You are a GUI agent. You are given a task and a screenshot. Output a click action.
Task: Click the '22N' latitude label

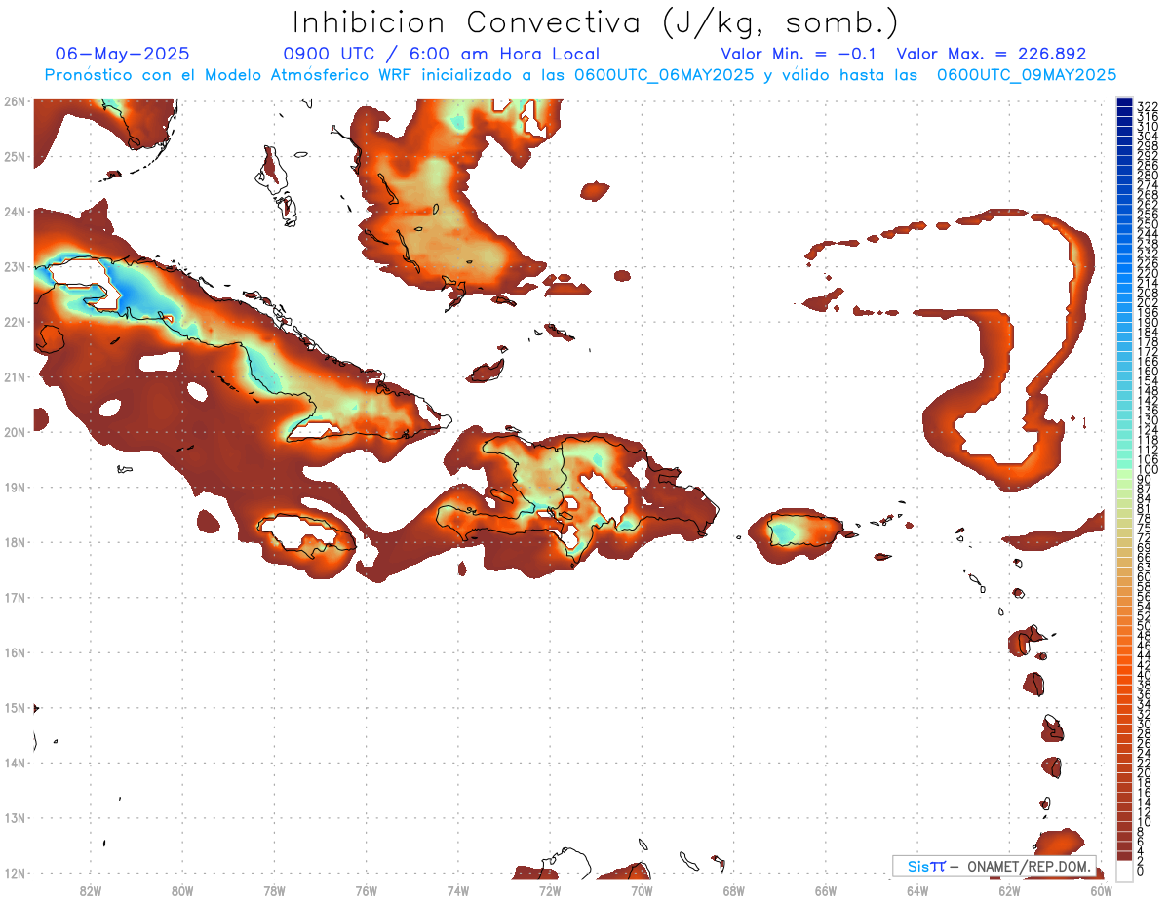click(14, 322)
